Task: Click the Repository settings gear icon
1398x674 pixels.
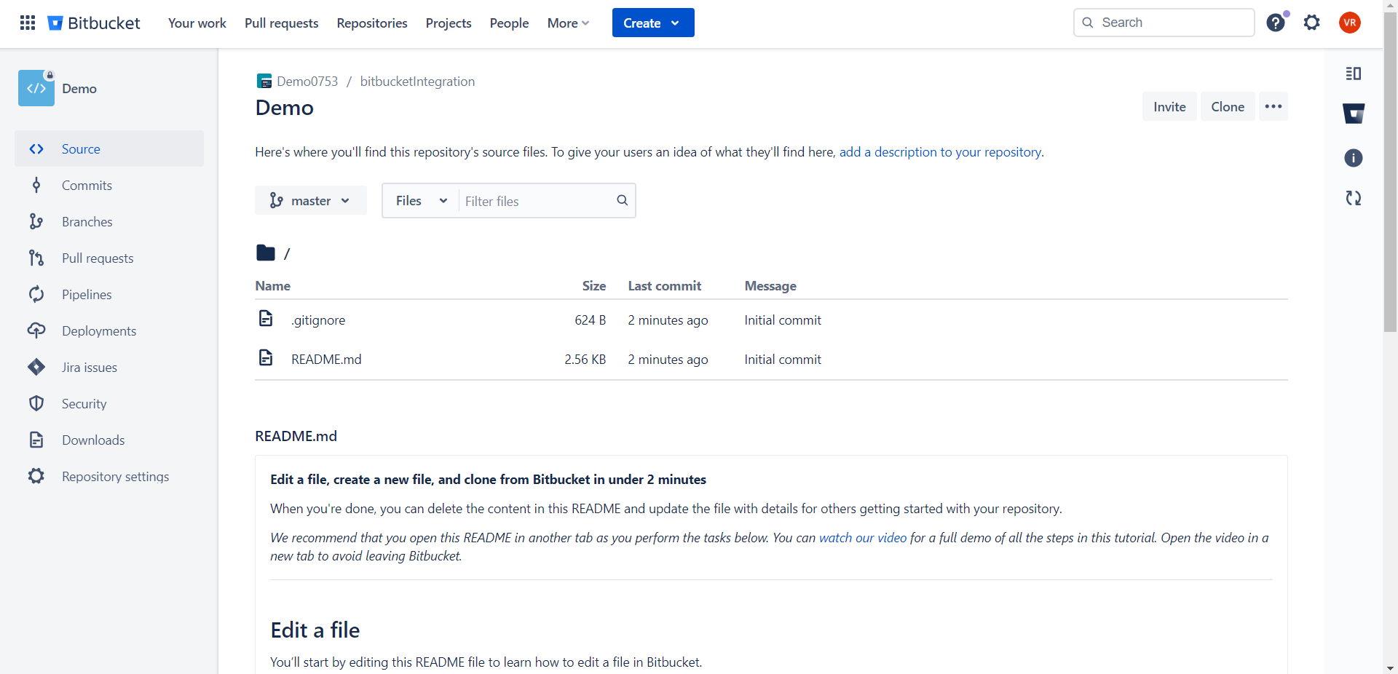Action: coord(36,477)
